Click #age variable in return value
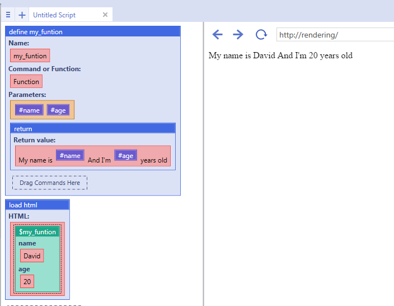Screen dimensions: 394x306 pyautogui.click(x=126, y=156)
